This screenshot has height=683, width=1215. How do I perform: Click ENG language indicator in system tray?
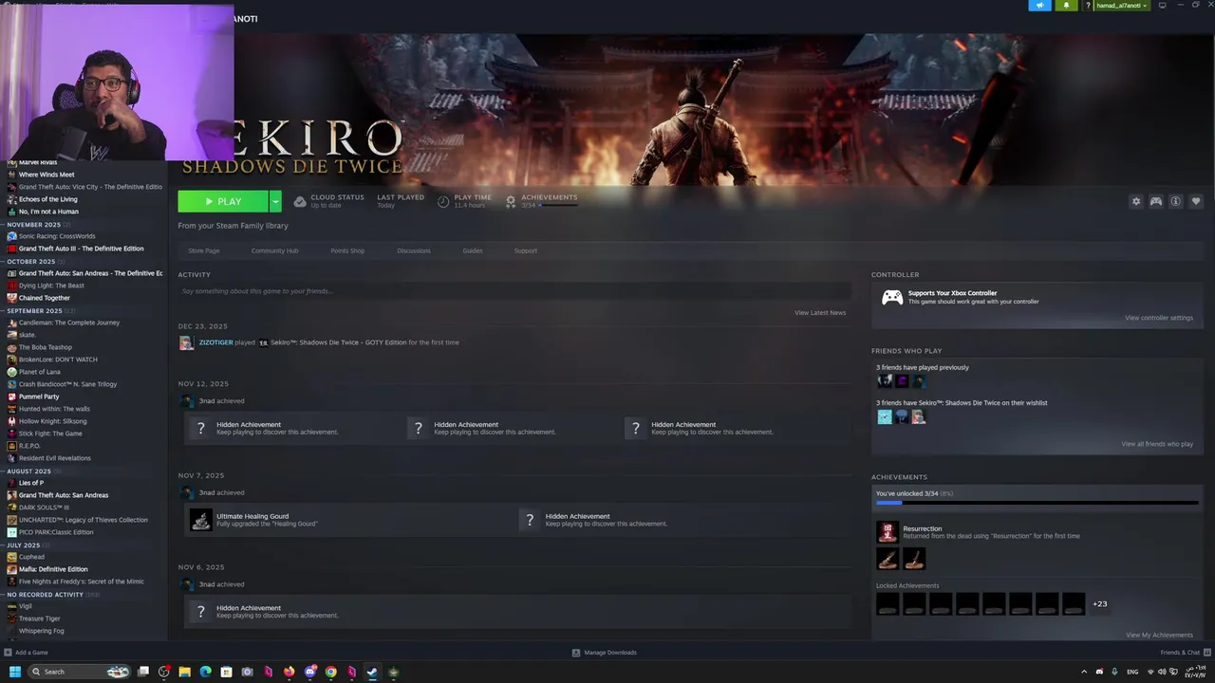pyautogui.click(x=1132, y=672)
